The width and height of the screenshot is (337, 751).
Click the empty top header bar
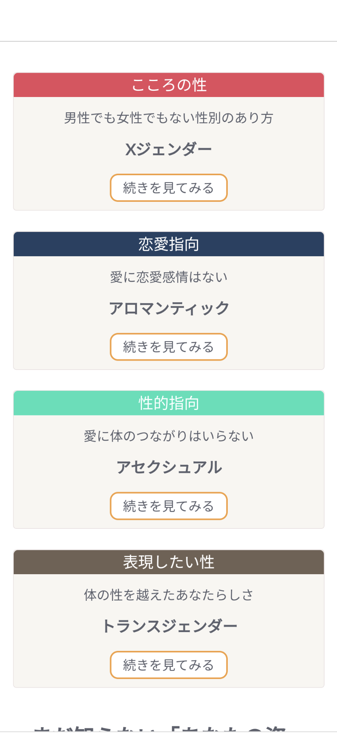tap(168, 20)
